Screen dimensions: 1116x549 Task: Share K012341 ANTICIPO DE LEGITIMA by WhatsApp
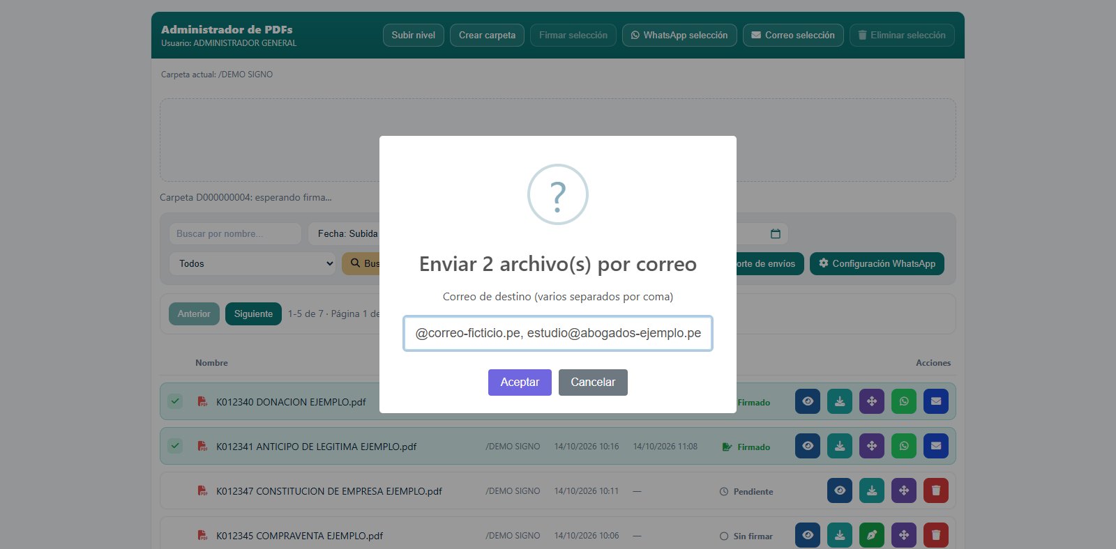pyautogui.click(x=904, y=446)
